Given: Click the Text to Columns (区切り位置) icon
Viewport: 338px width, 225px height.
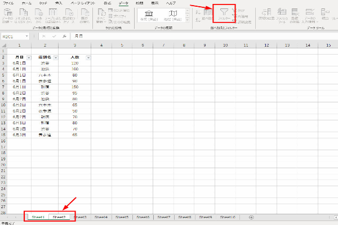Looking at the screenshot, I should coord(265,15).
